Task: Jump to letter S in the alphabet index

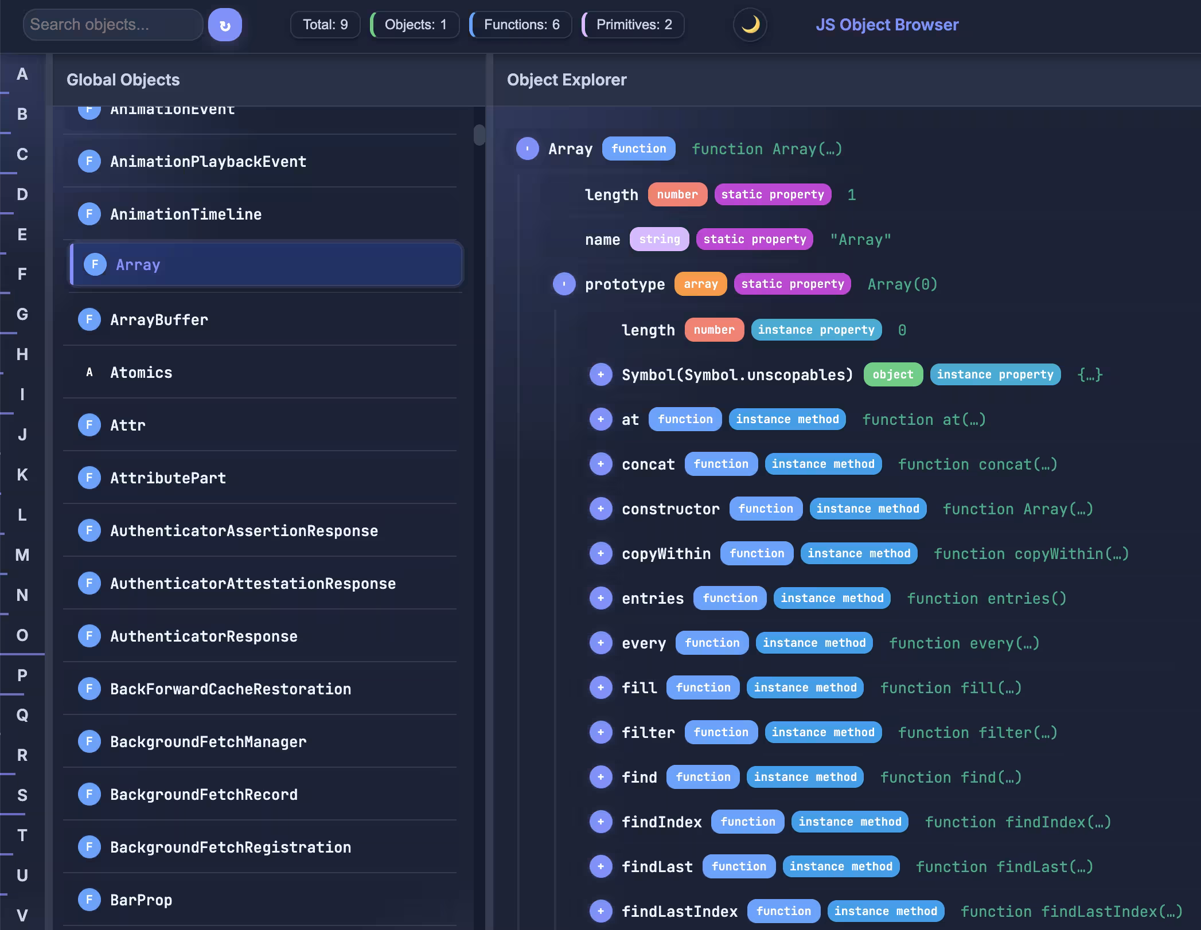Action: (x=22, y=795)
